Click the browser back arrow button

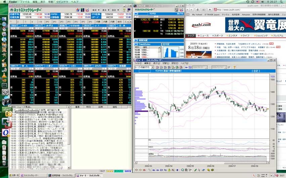tap(188, 10)
